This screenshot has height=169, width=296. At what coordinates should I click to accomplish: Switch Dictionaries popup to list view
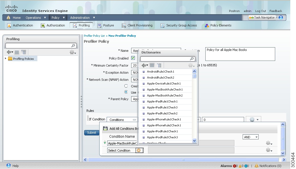(152, 65)
